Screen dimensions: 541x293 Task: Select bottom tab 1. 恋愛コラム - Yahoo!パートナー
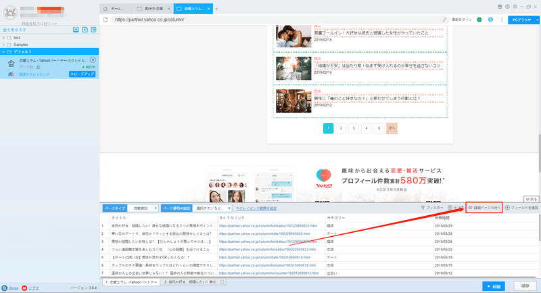tap(131, 282)
